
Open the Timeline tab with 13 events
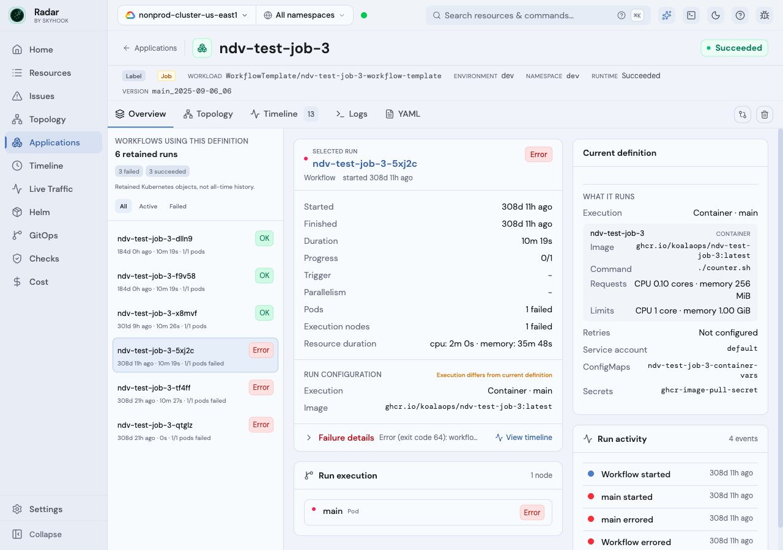(x=284, y=114)
